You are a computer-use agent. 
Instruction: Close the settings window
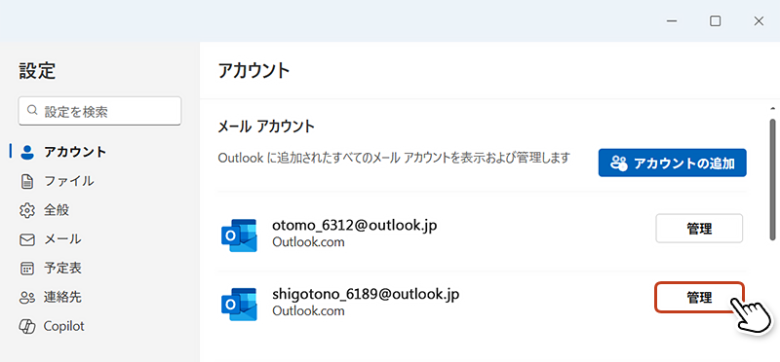[759, 20]
